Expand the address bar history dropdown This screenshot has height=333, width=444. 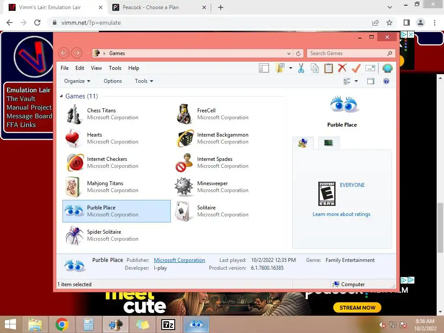(x=289, y=53)
